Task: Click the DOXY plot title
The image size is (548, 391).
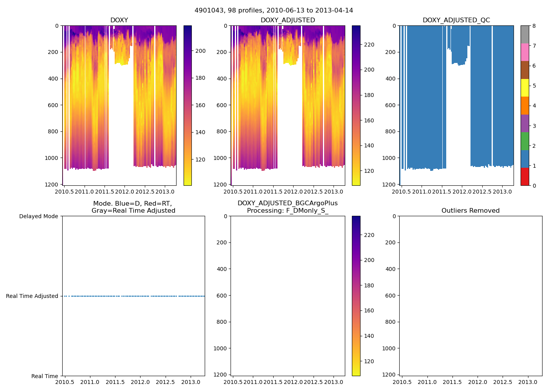Action: [119, 20]
